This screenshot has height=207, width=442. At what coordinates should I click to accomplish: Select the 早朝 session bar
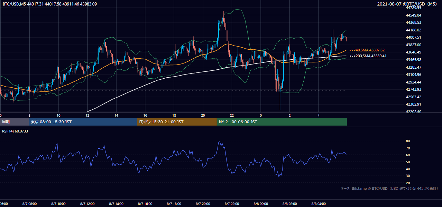[14, 122]
